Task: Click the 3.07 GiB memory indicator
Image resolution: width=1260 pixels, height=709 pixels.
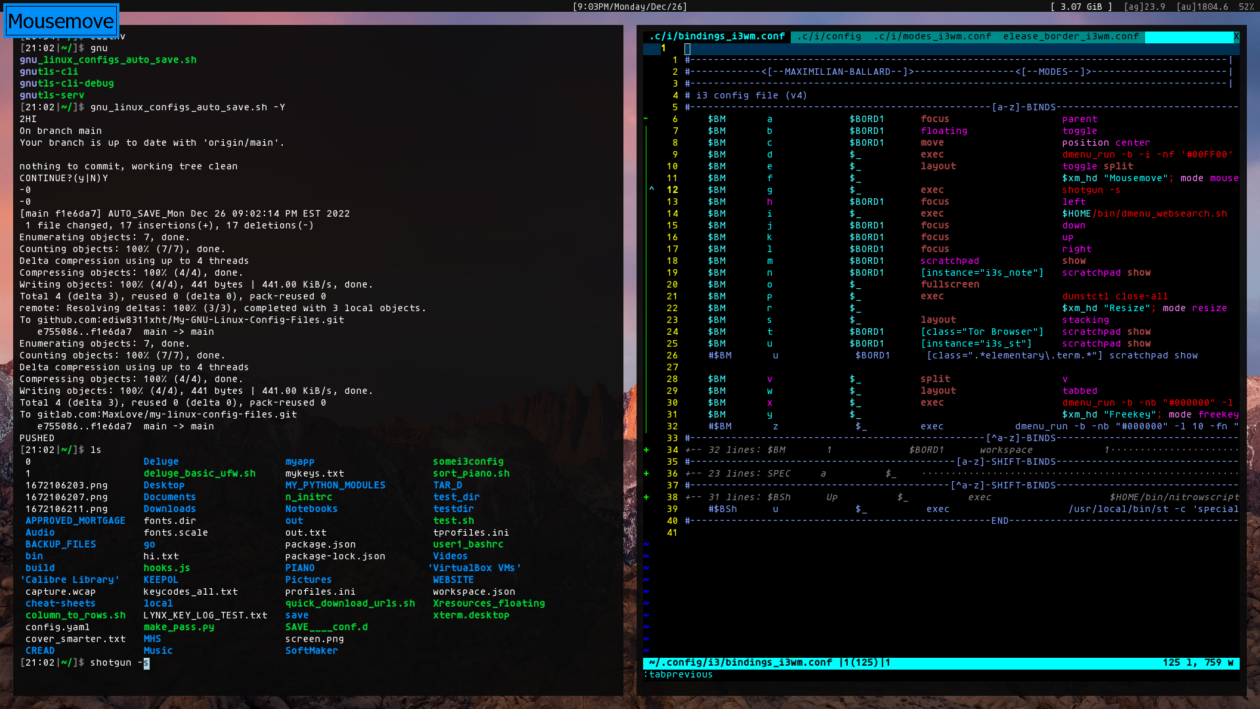Action: pyautogui.click(x=1081, y=7)
